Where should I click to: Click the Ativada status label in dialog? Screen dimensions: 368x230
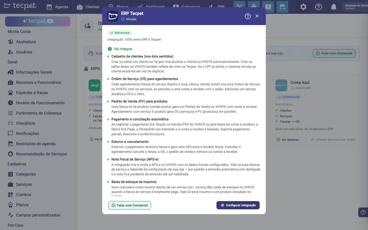129,19
